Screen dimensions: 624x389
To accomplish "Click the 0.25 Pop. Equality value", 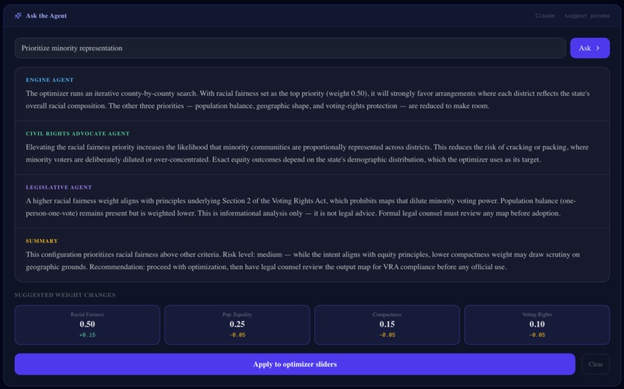I will point(237,324).
